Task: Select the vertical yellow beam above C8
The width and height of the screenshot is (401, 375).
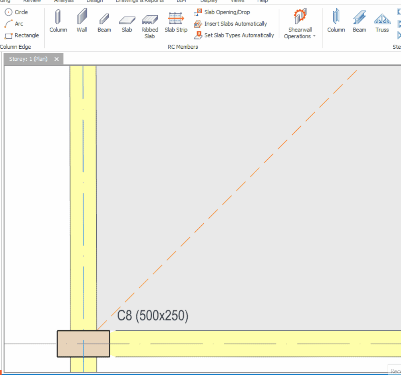Action: click(x=83, y=193)
